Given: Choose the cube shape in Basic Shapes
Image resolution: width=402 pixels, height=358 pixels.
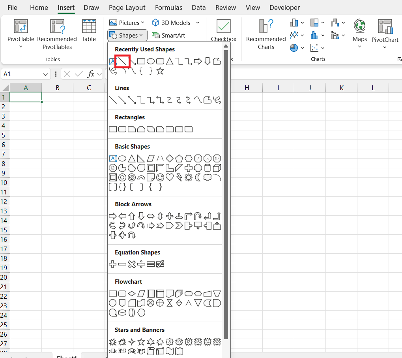Looking at the screenshot, I should point(217,168).
